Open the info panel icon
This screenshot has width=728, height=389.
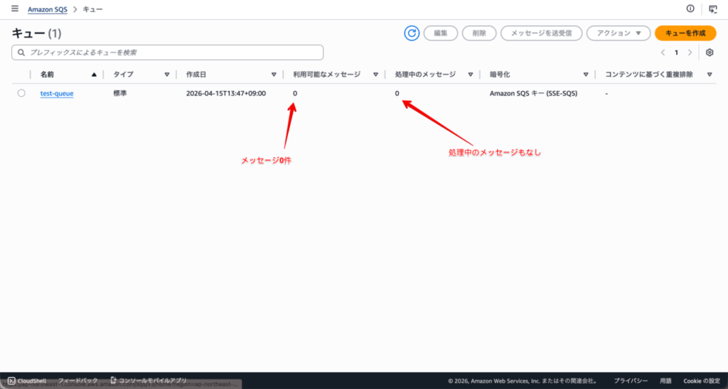690,9
